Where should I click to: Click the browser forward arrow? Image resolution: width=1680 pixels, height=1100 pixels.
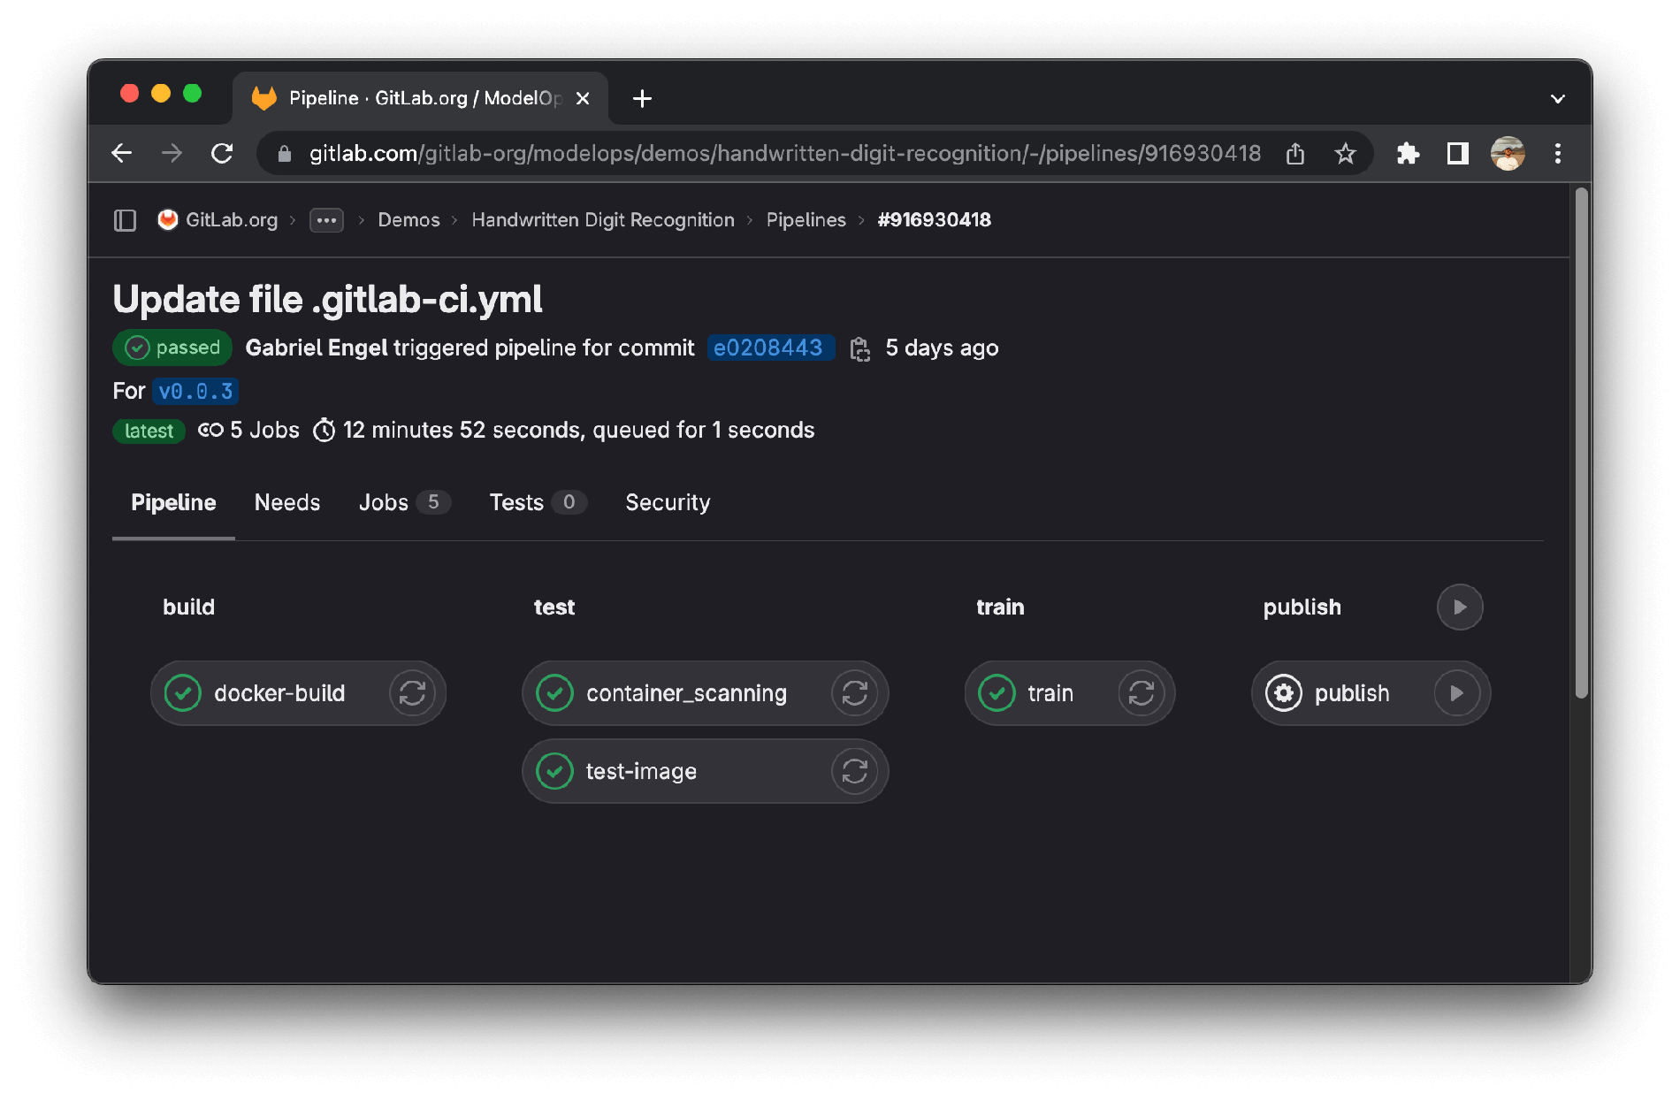tap(172, 154)
